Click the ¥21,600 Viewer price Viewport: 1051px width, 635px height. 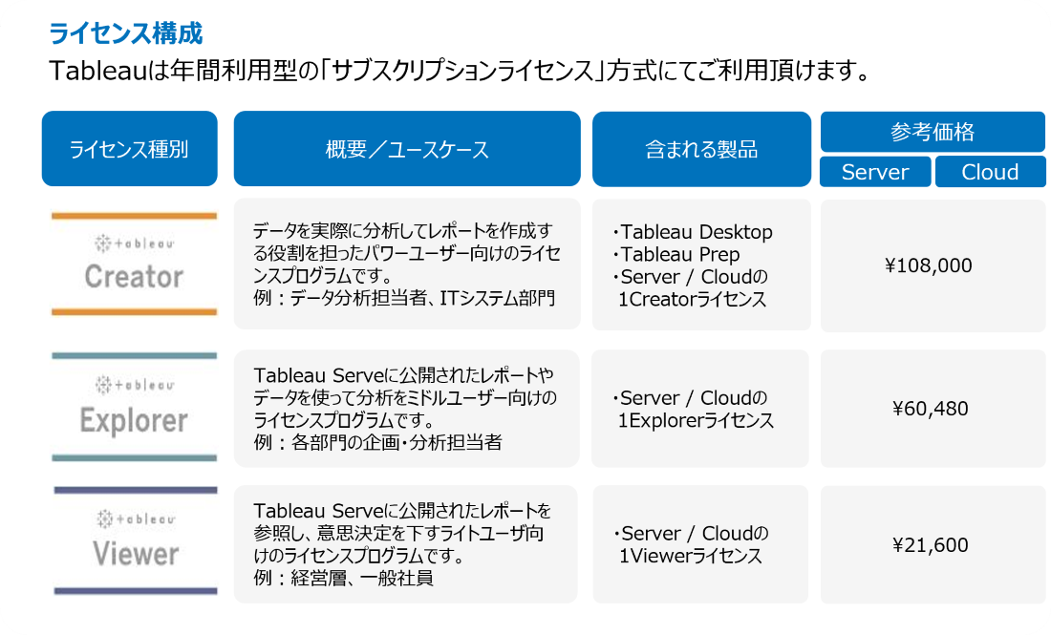[x=931, y=544]
